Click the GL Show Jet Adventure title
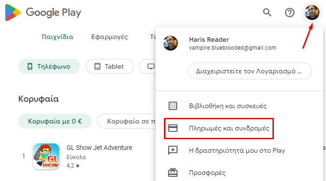The height and width of the screenshot is (181, 326). (99, 148)
